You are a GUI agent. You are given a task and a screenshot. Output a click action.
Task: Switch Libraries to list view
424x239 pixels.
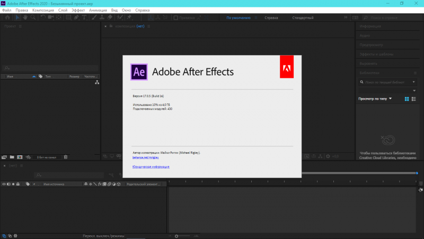click(x=414, y=99)
